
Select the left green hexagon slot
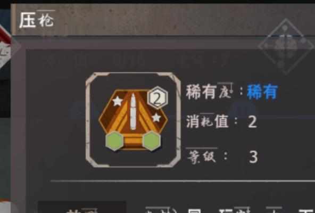point(114,141)
